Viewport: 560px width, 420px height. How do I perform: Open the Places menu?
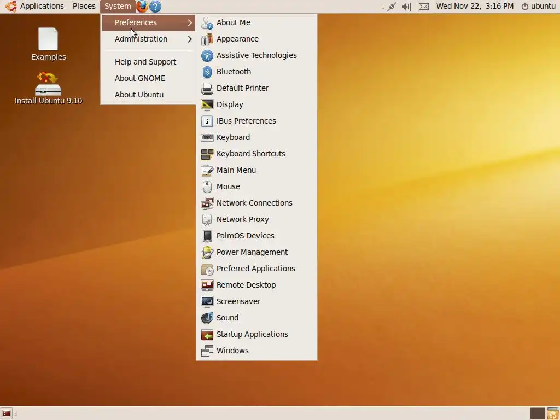(84, 6)
